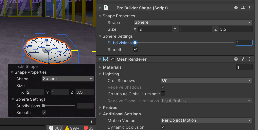The image size is (258, 130).
Task: Click the Edit Shape overlay title
Action: pos(28,66)
